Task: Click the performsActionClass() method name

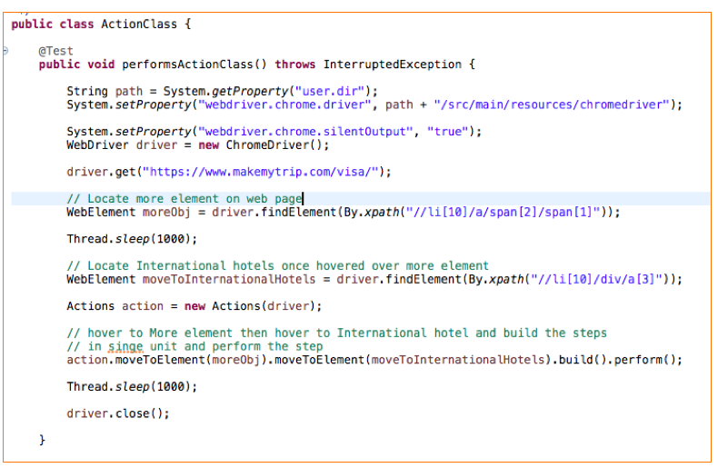Action: (194, 65)
